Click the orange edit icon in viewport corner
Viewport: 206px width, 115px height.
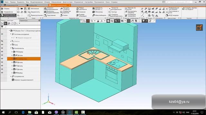[199, 27]
